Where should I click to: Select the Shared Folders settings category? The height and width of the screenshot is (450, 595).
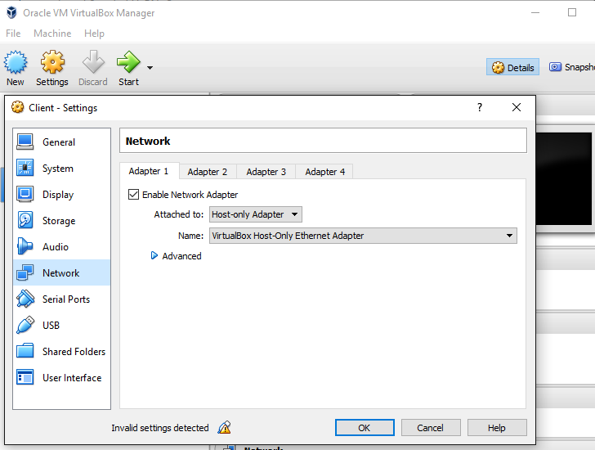pos(62,352)
